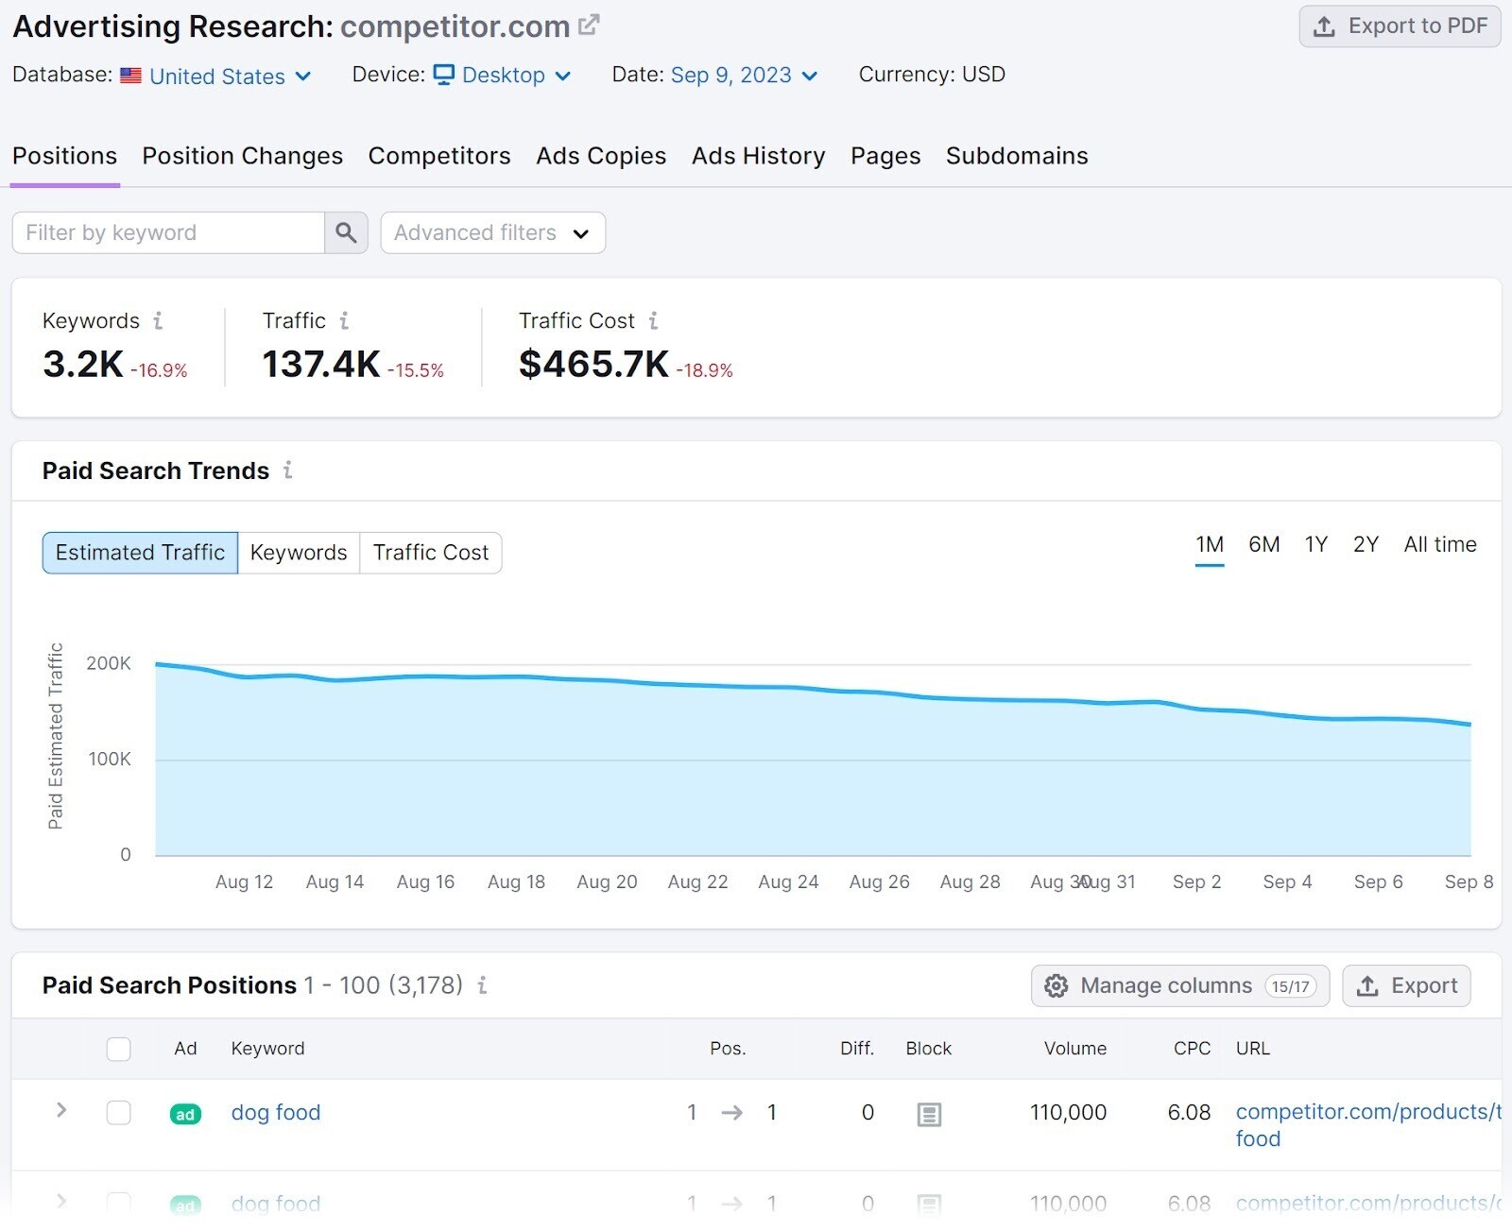Click the Export to PDF button
The height and width of the screenshot is (1232, 1512).
1400,26
